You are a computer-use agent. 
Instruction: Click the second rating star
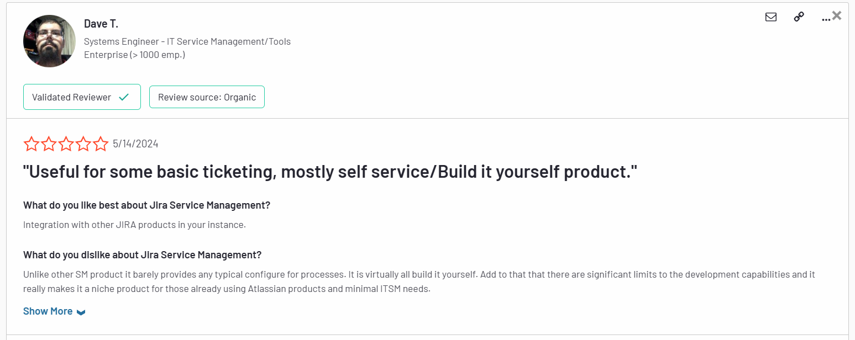49,144
